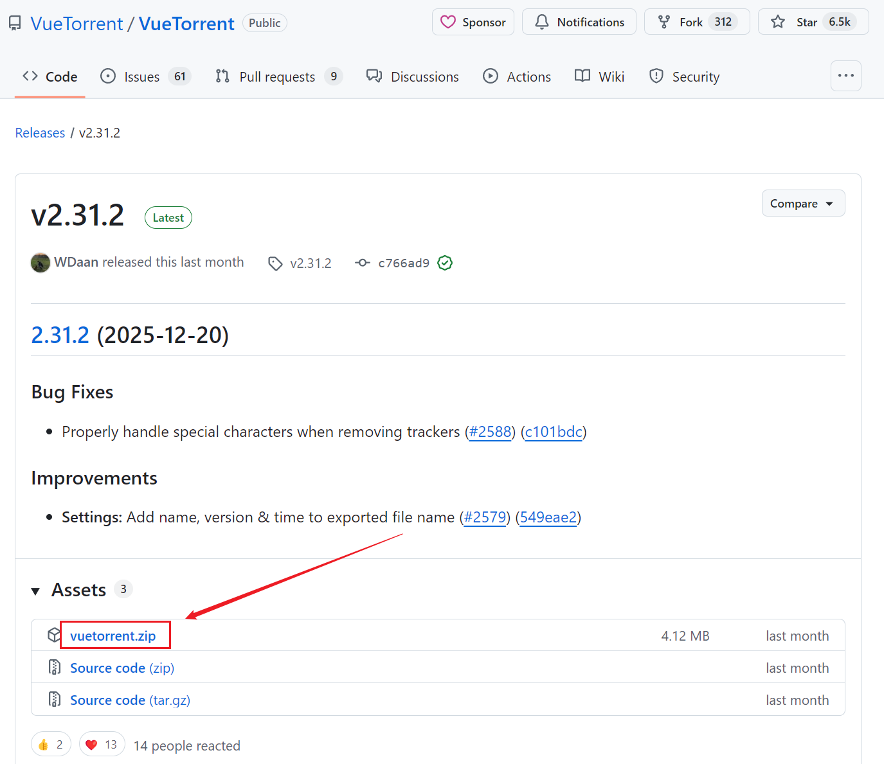Click the Sponsor heart icon
Viewport: 884px width, 764px height.
pyautogui.click(x=448, y=21)
